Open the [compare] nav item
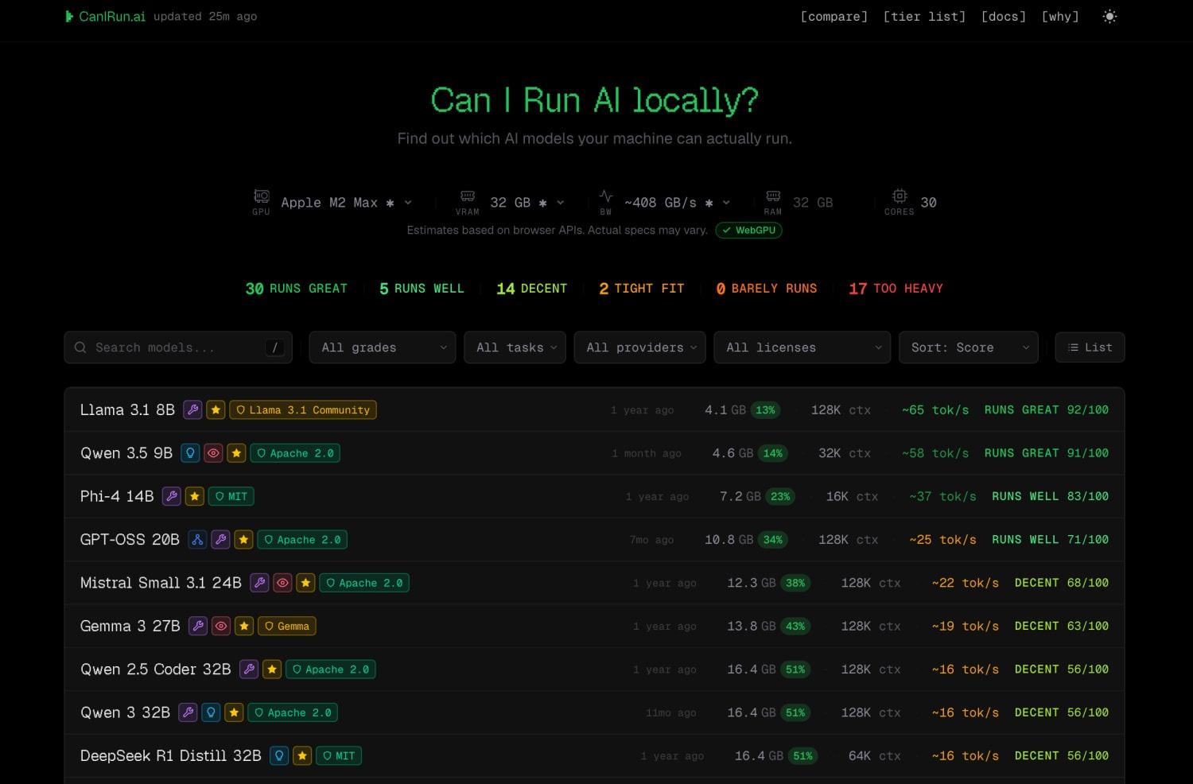The width and height of the screenshot is (1193, 784). click(834, 17)
